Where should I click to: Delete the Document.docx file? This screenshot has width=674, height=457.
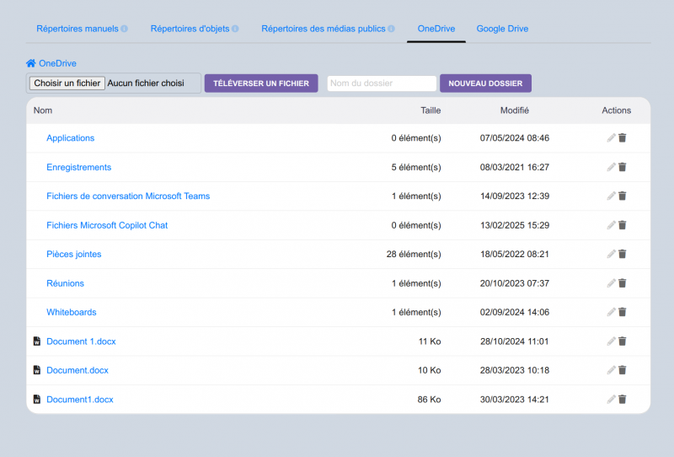[x=622, y=370]
